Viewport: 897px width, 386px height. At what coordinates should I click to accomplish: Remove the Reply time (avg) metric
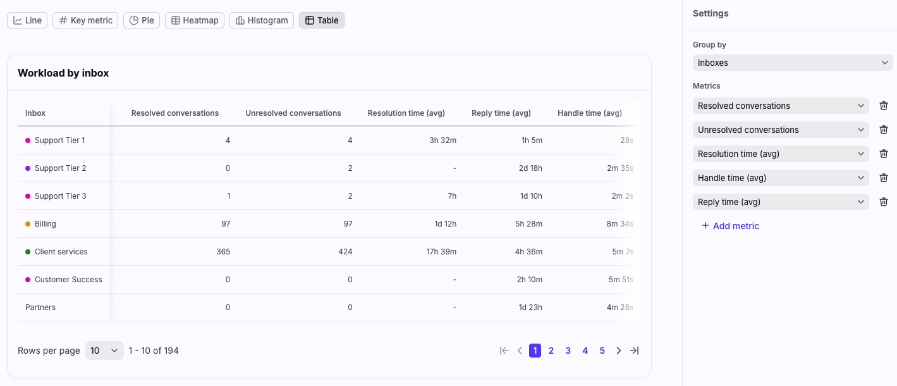(884, 202)
